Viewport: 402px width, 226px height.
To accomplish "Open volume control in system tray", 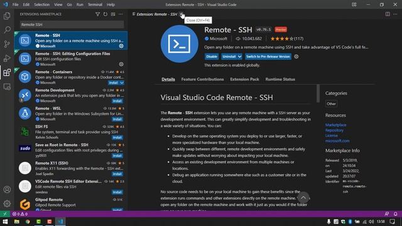I will [371, 222].
